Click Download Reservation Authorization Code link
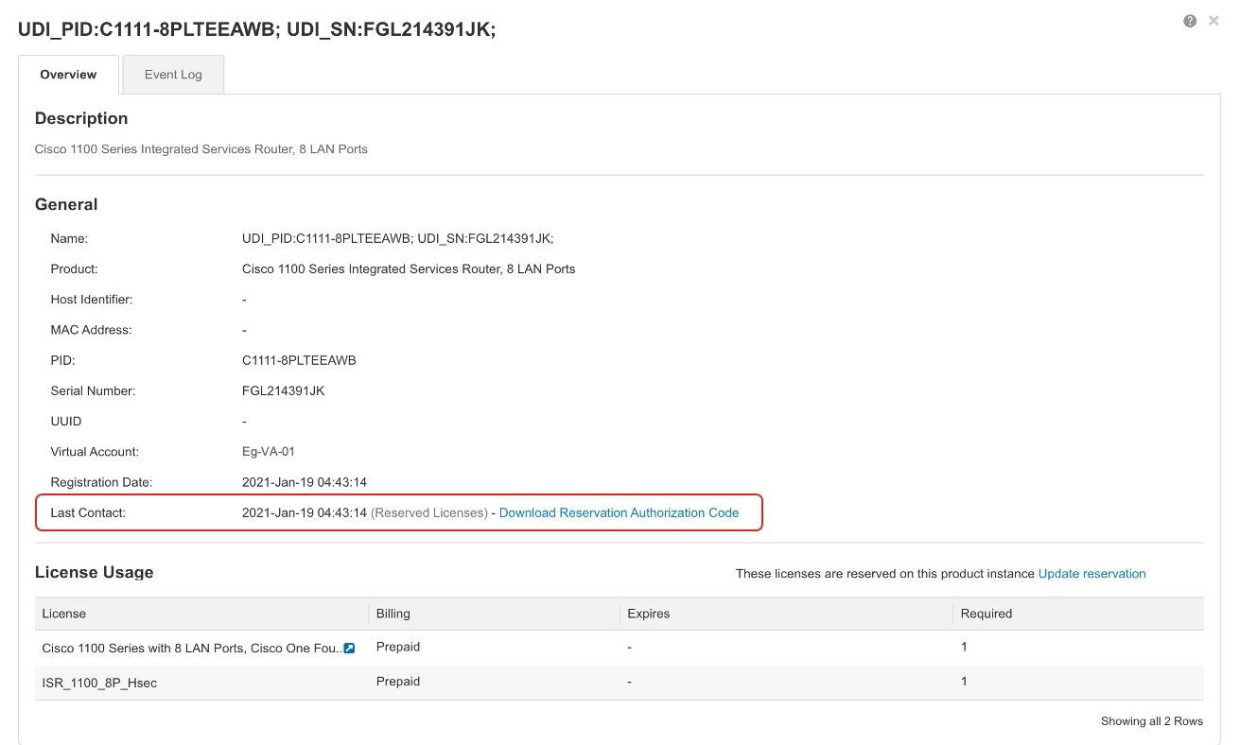This screenshot has width=1240, height=745. click(619, 512)
